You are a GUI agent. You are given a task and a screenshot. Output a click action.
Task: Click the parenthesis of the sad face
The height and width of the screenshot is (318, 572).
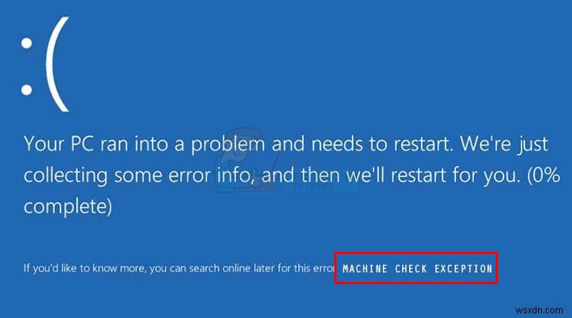point(57,64)
